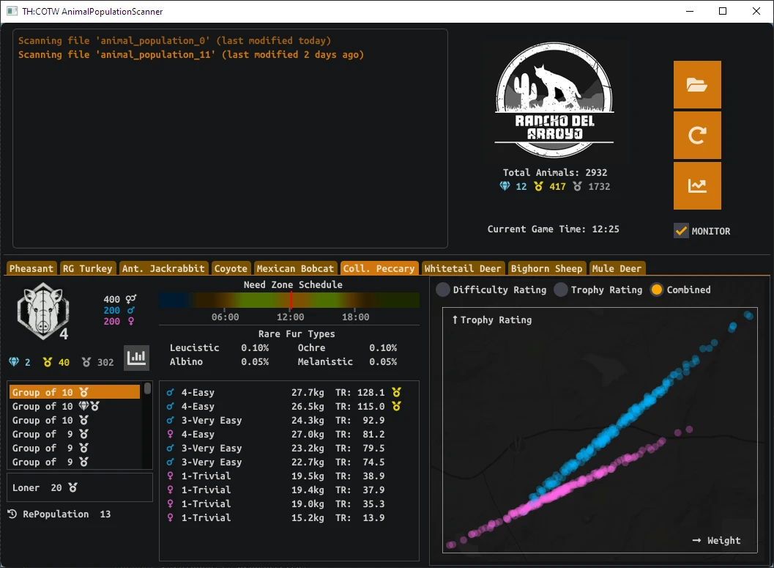Screen dimensions: 774x568
Task: Click the orange open folder icon button
Action: (697, 84)
